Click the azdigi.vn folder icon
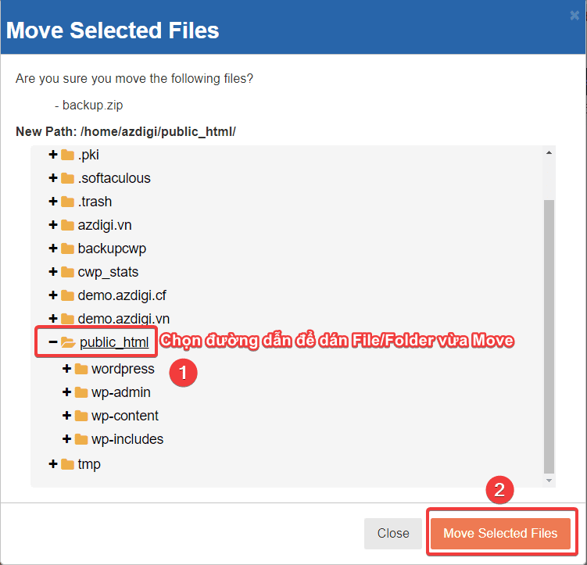Screen dimensions: 587x565 (x=67, y=225)
